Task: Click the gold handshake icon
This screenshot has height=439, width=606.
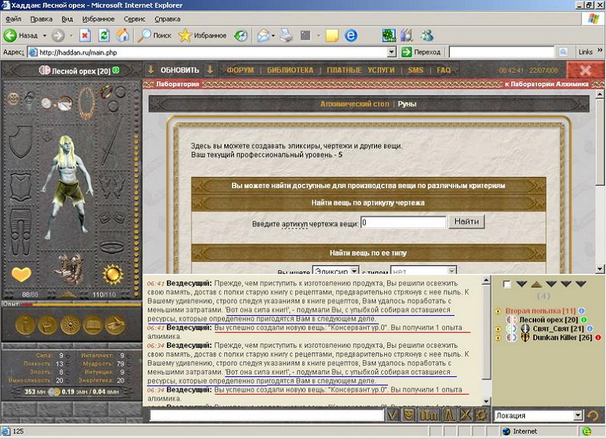Action: click(x=115, y=324)
